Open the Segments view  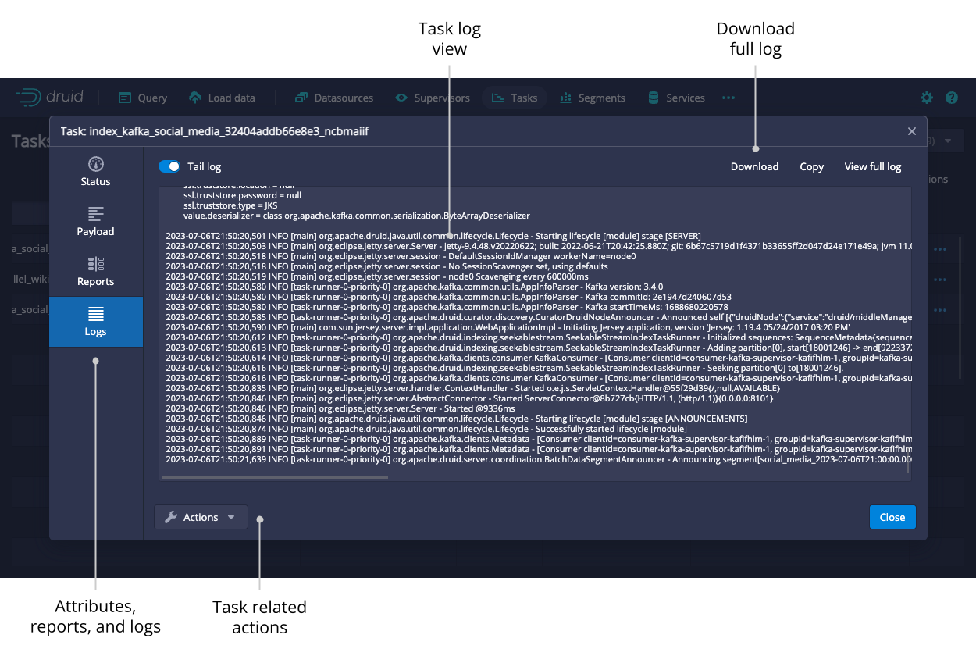593,98
